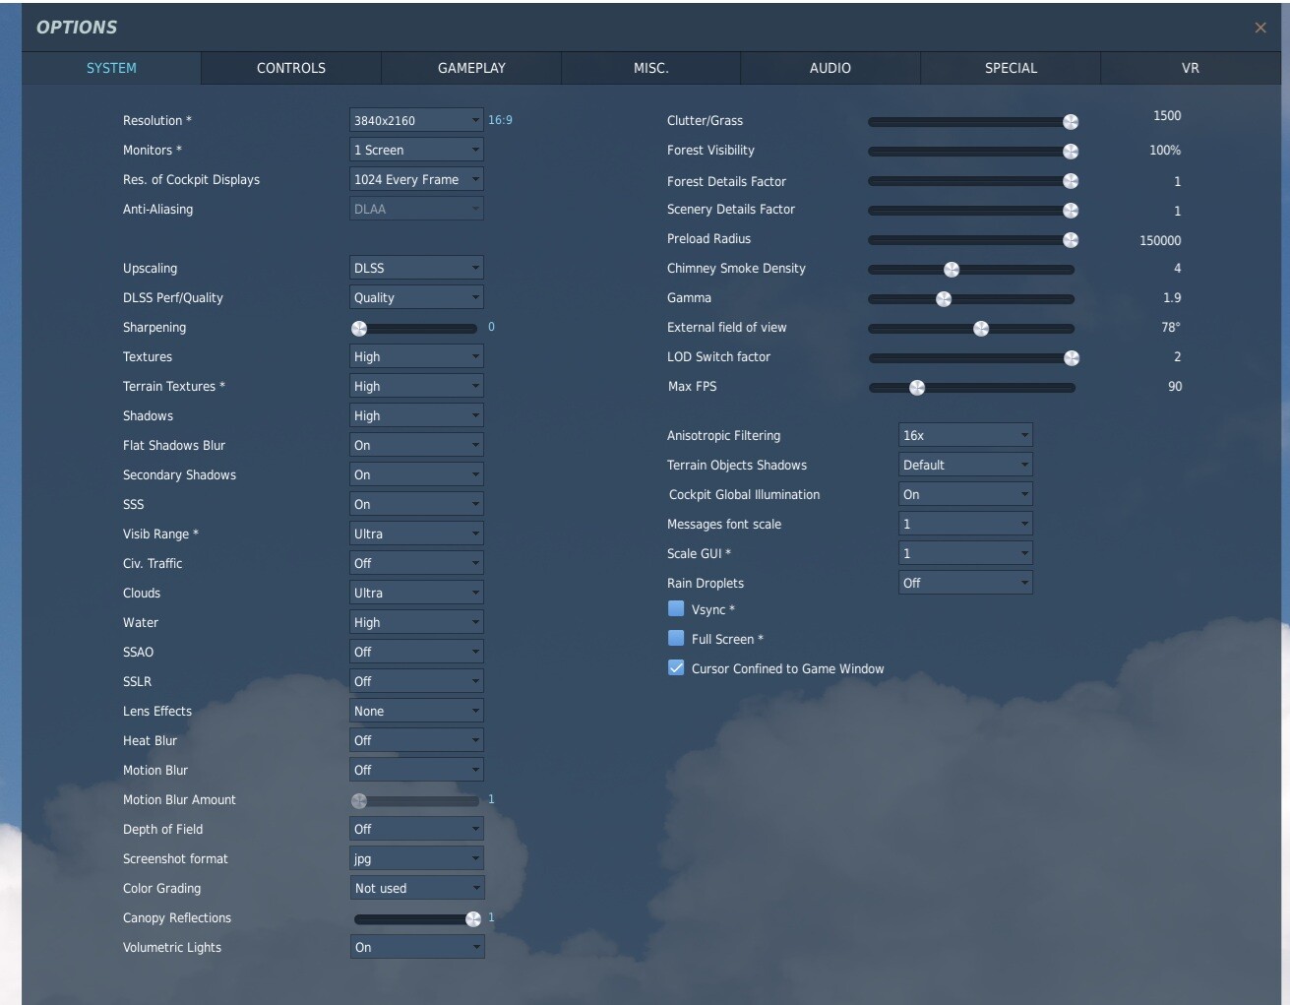Viewport: 1290px width, 1005px height.
Task: Click the OPTIONS window title
Action: coord(77,28)
